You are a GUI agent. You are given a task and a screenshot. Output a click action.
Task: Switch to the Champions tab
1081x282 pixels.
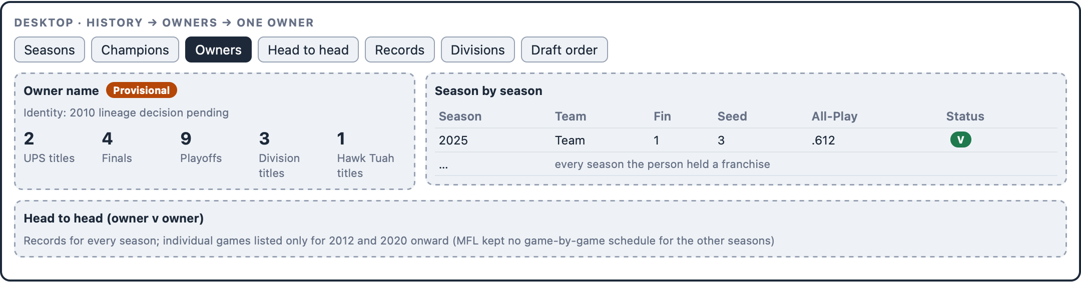click(x=135, y=49)
